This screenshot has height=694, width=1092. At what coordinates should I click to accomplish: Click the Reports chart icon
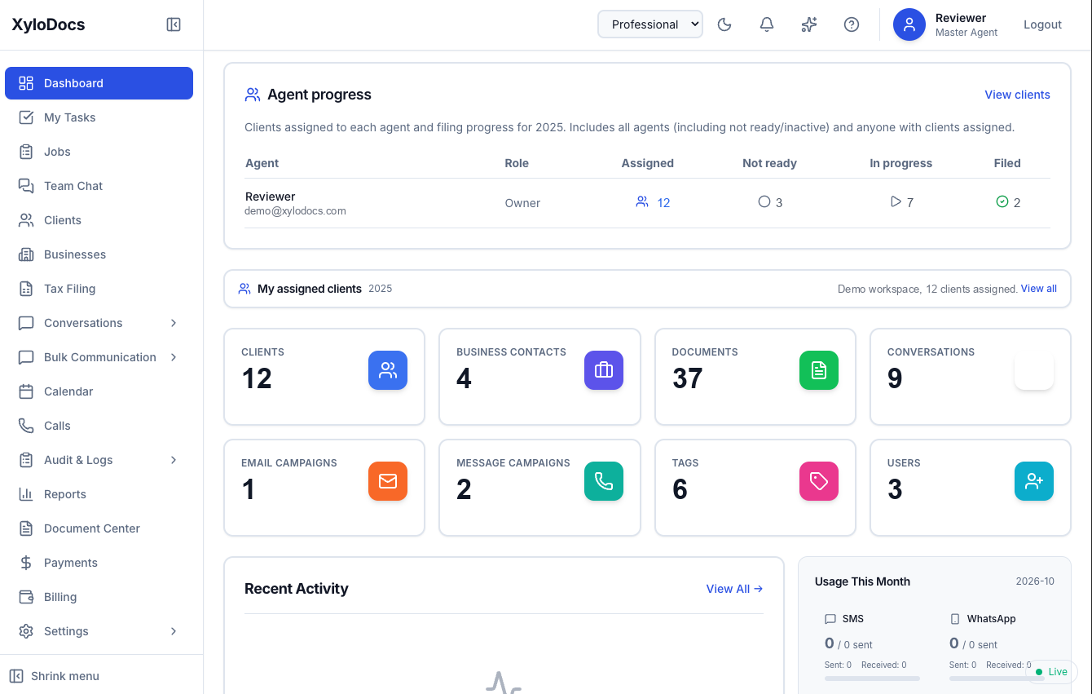pos(26,494)
